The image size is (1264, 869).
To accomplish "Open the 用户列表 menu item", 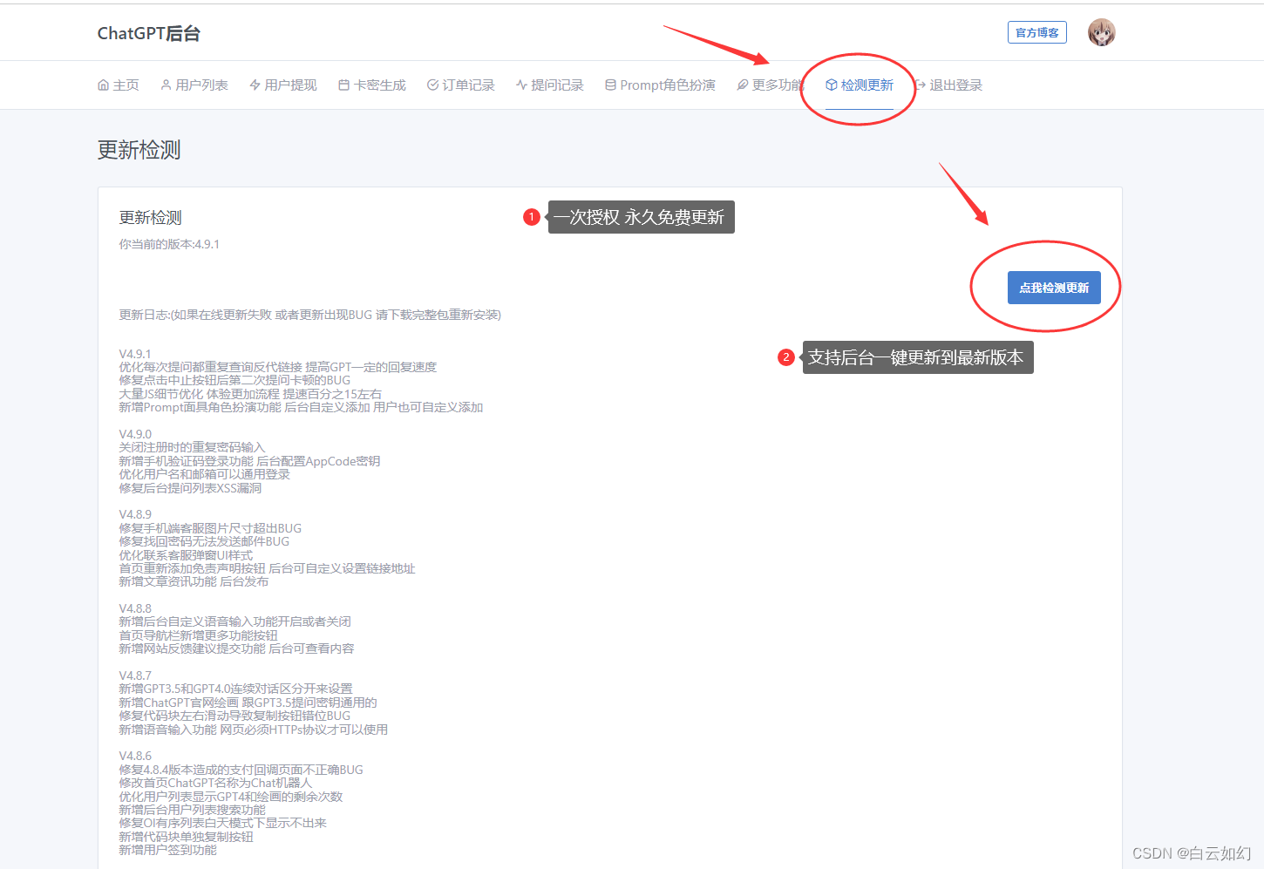I will [194, 85].
